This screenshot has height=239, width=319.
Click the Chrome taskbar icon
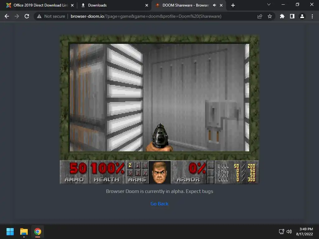(x=38, y=232)
